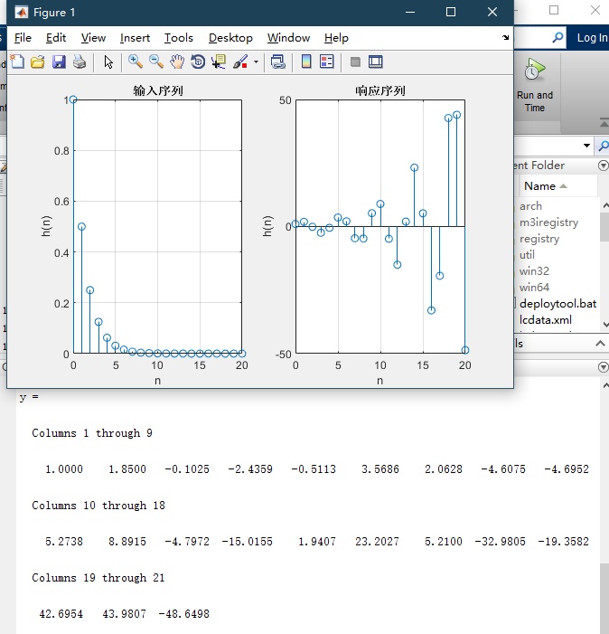609x634 pixels.
Task: Open the Help menu in Figure 1
Action: (x=336, y=38)
